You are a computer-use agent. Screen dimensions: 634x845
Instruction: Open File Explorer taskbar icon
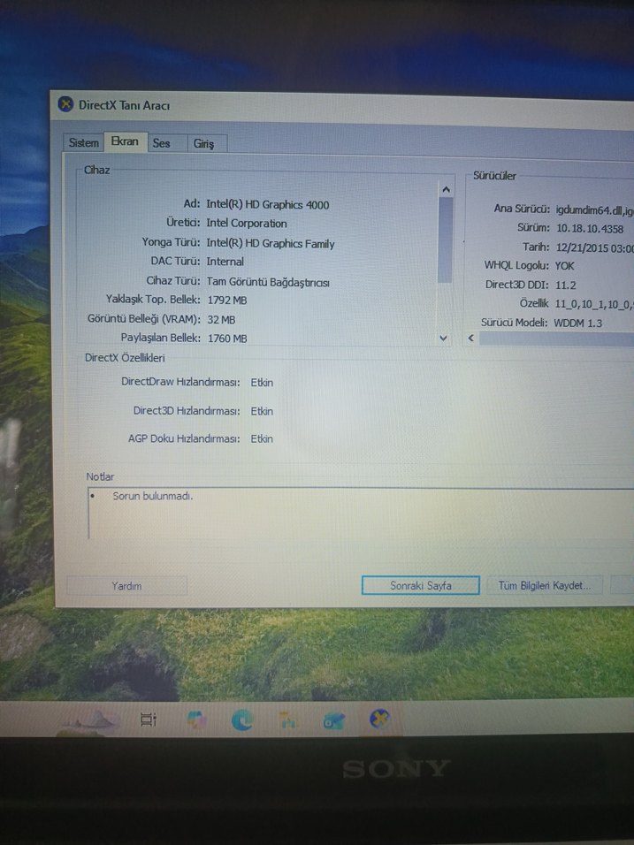tap(288, 720)
